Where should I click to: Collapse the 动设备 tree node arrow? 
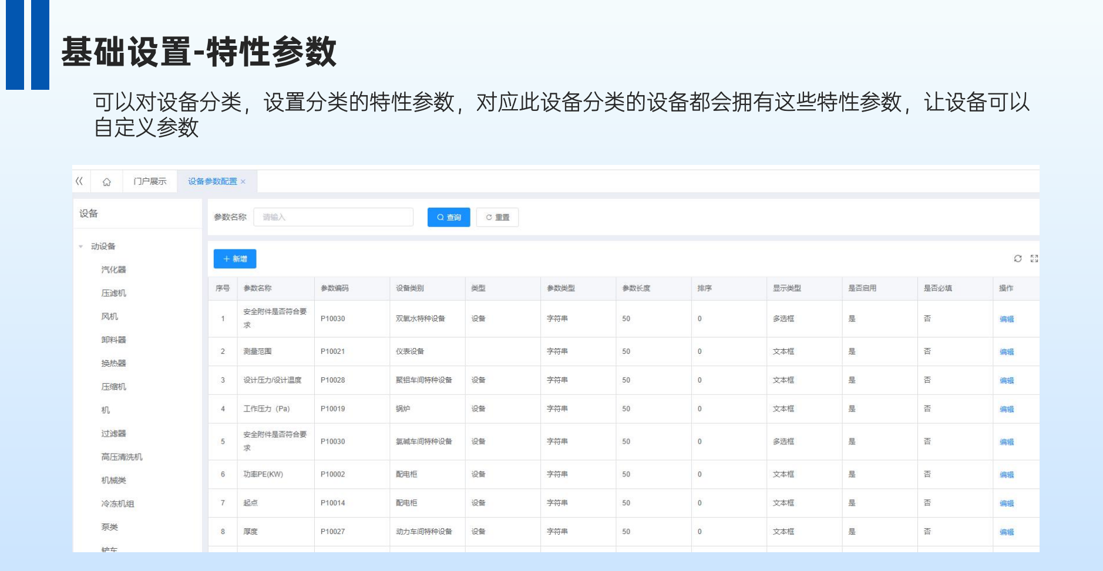pyautogui.click(x=81, y=246)
